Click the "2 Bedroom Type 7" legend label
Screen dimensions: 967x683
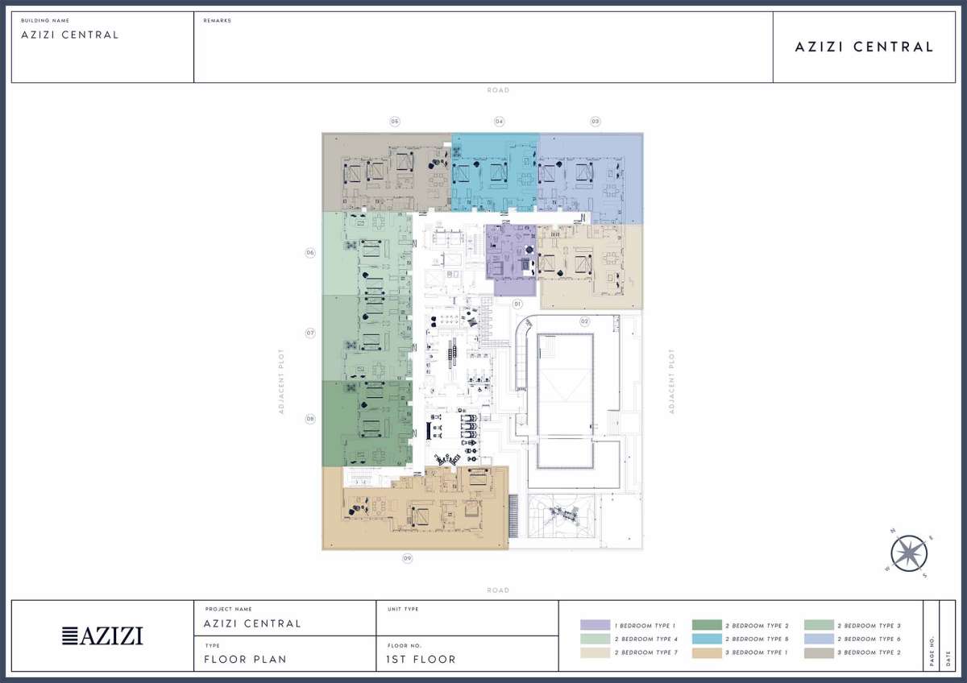pos(645,652)
